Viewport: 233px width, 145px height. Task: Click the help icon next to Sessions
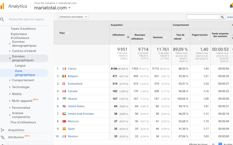click(165, 37)
